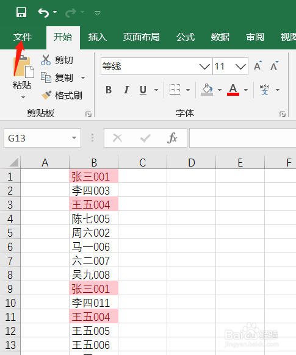Open the Undo history dropdown arrow
The width and height of the screenshot is (296, 355).
click(x=55, y=12)
